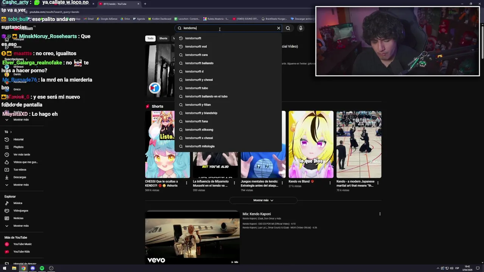Screen dimensions: 484x272
Task: Choose 'kendomurft mitologia' suggestion
Action: tap(228, 146)
